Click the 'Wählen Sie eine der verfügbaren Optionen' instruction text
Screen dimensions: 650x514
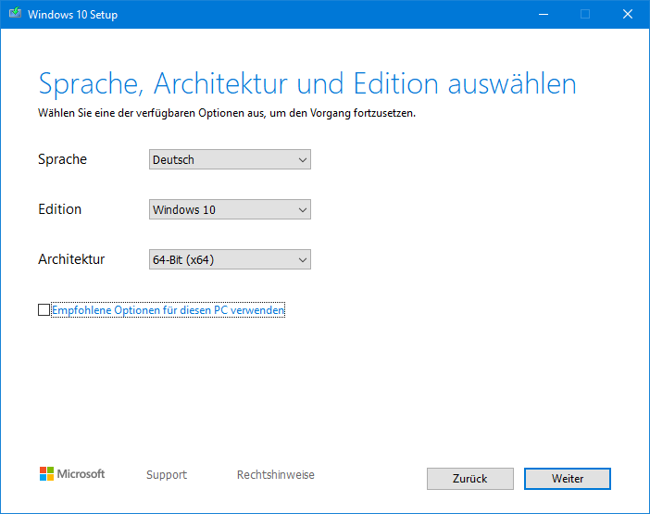[x=227, y=113]
